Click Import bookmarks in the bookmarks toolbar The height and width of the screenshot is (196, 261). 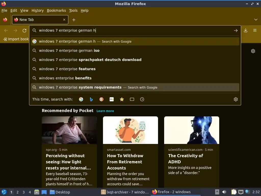(16, 39)
